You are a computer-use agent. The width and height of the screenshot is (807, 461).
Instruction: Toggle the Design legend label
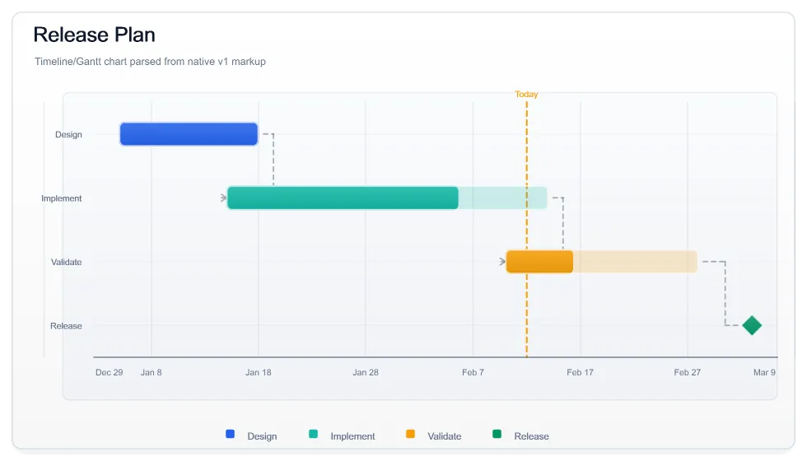pos(262,436)
